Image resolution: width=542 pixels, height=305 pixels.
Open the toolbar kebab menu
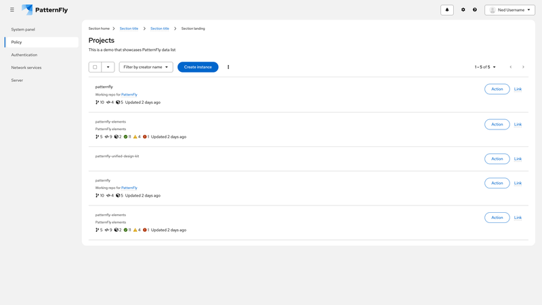(x=228, y=67)
